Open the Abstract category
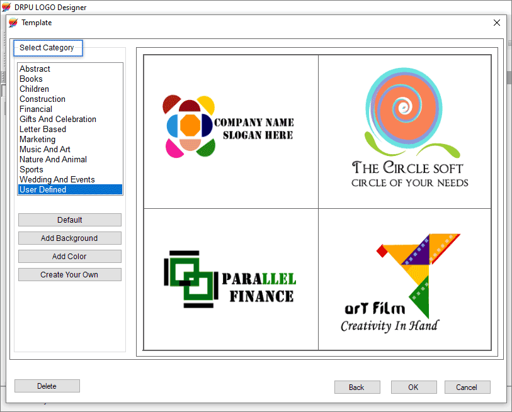512x412 pixels. (35, 69)
